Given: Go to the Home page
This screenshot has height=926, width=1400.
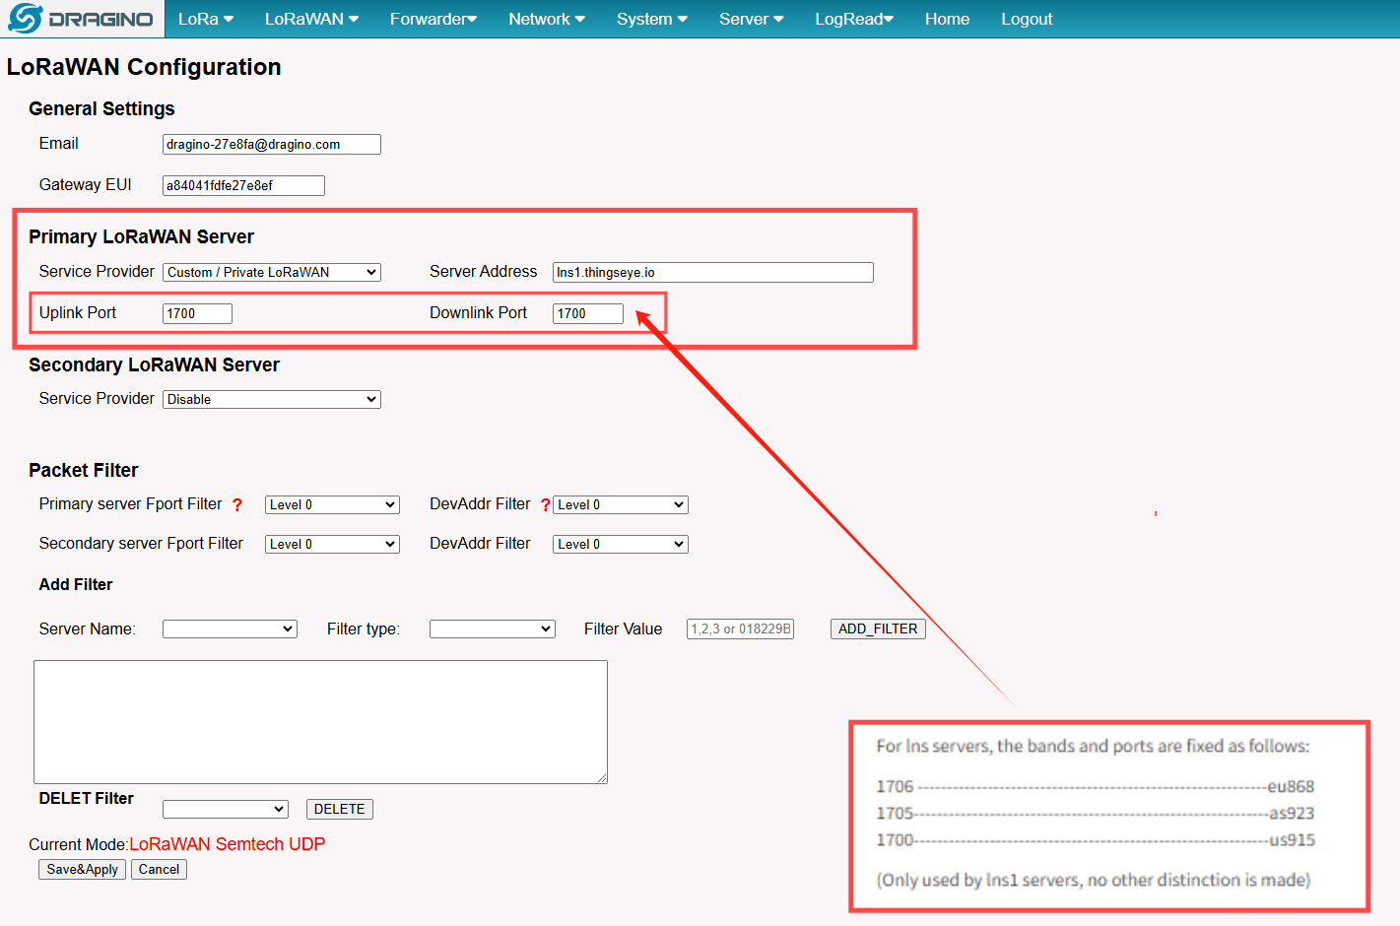Looking at the screenshot, I should coord(947,19).
